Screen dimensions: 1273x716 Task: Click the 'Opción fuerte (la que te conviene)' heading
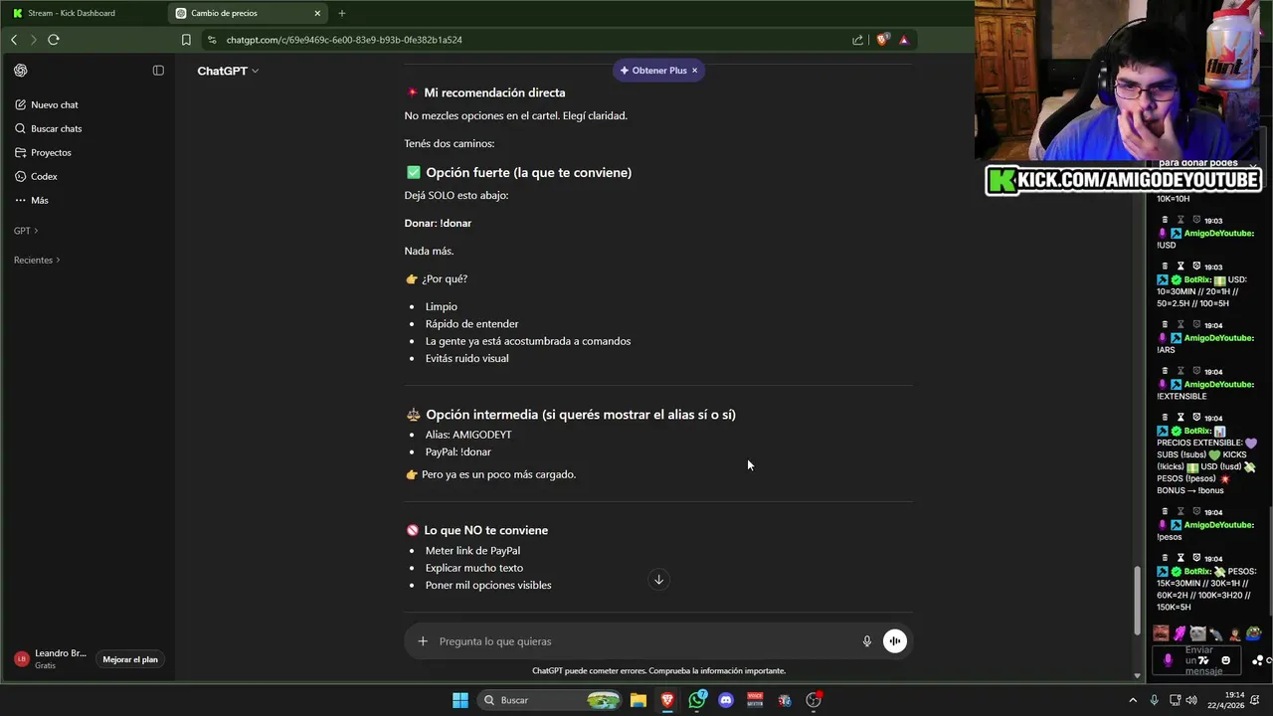(528, 173)
